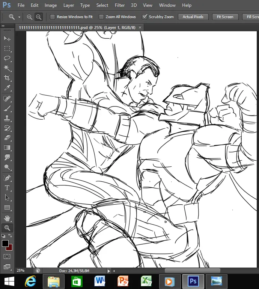
Task: Open the Edit menu
Action: pyautogui.click(x=35, y=5)
